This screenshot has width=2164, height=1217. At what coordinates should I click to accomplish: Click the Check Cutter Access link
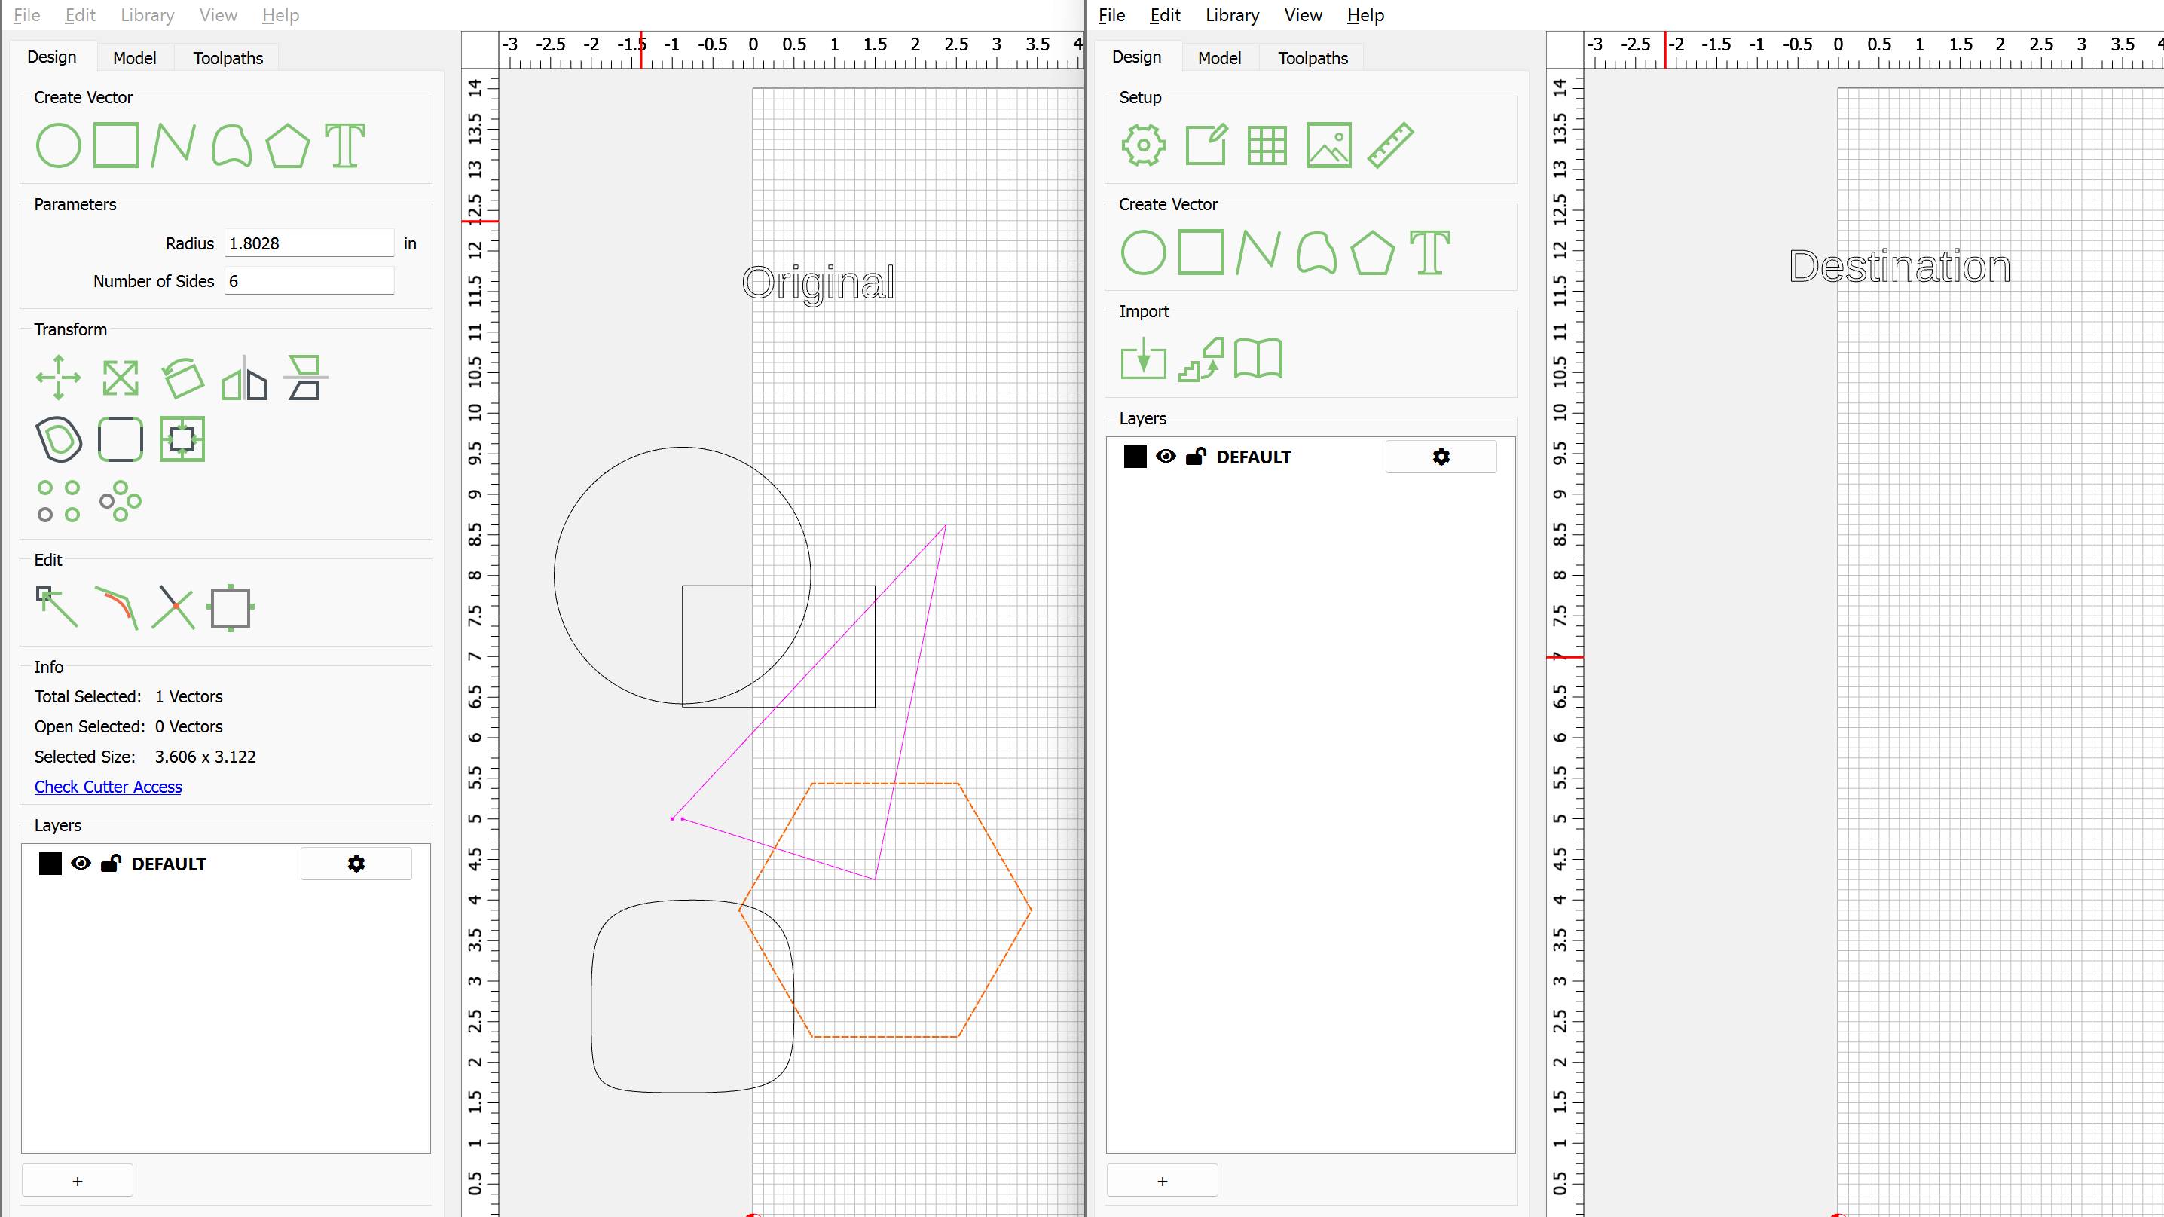(108, 787)
